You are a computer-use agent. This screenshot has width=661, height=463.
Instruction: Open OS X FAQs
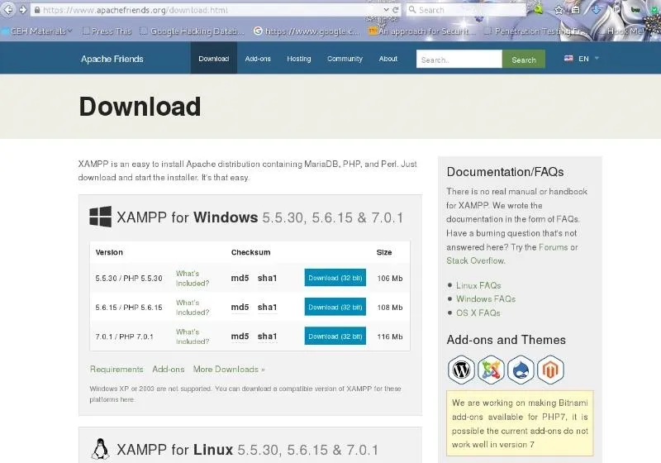pos(478,313)
